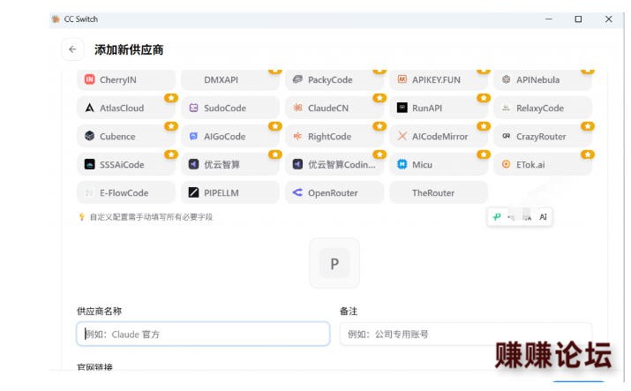Viewport: 631px width, 391px height.
Task: Select the ETok.ai provider preset
Action: (543, 164)
